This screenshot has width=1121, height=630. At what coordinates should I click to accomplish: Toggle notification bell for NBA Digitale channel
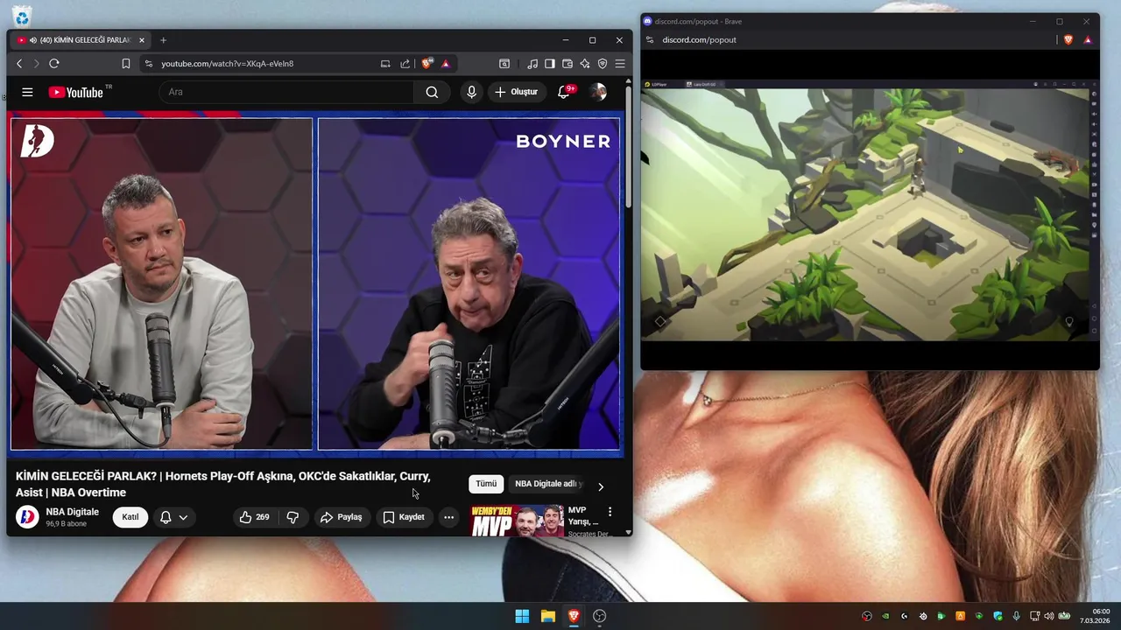click(166, 517)
